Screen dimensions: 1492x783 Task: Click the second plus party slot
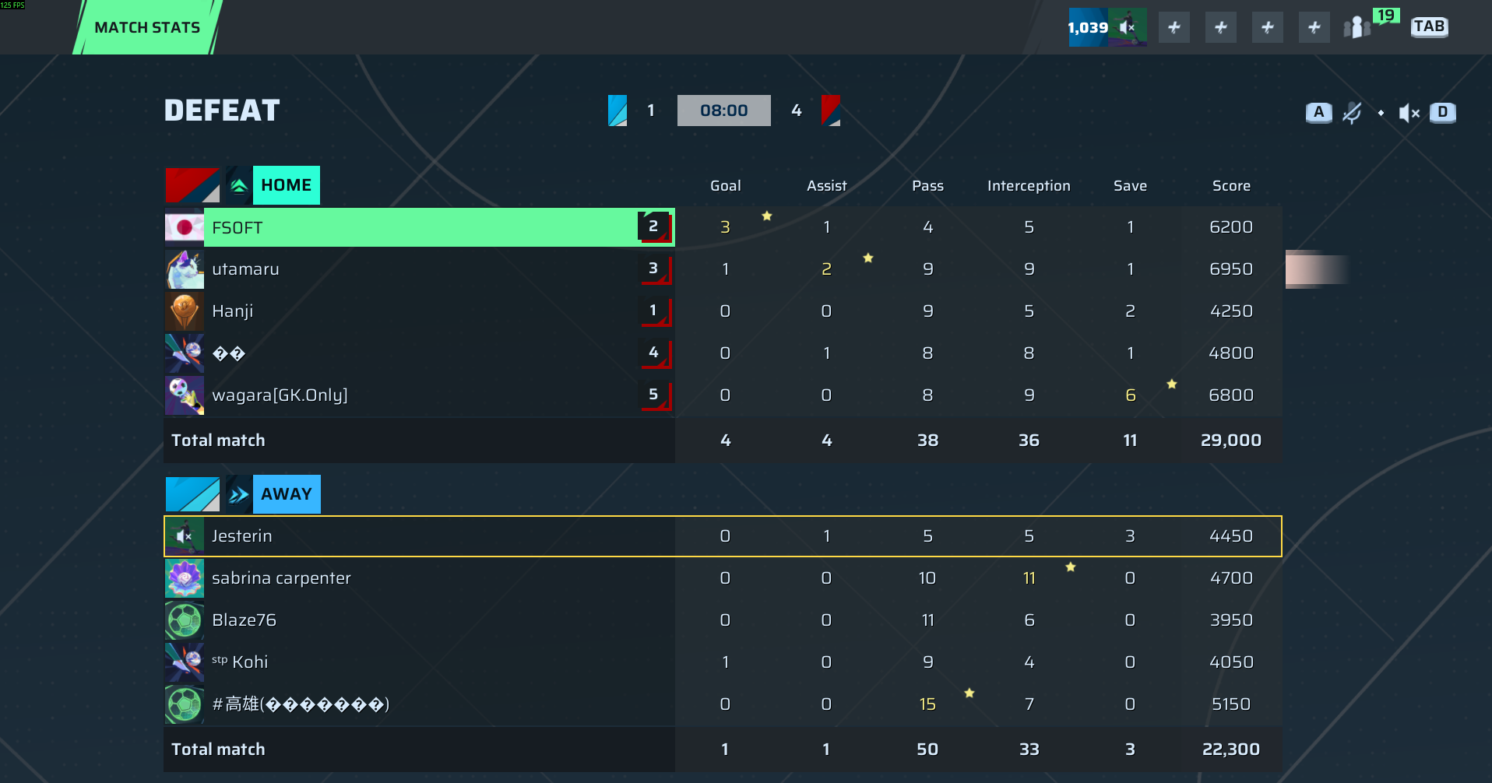[1221, 28]
